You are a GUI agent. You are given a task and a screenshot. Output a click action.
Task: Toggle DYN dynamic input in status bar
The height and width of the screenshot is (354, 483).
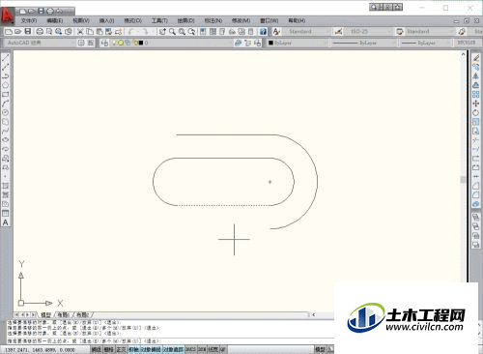[x=202, y=349]
